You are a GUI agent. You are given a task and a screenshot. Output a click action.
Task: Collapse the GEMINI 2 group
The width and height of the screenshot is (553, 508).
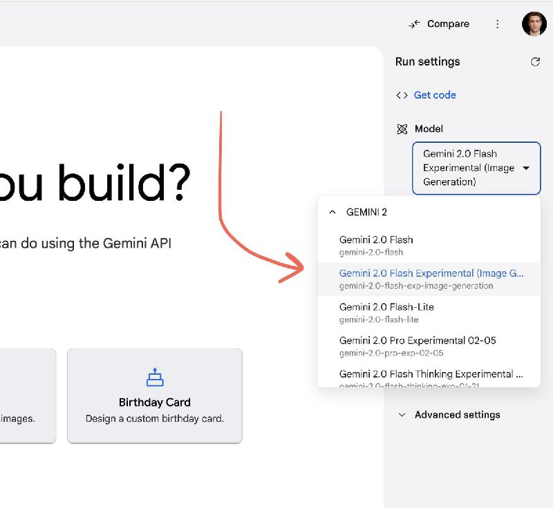pos(332,213)
